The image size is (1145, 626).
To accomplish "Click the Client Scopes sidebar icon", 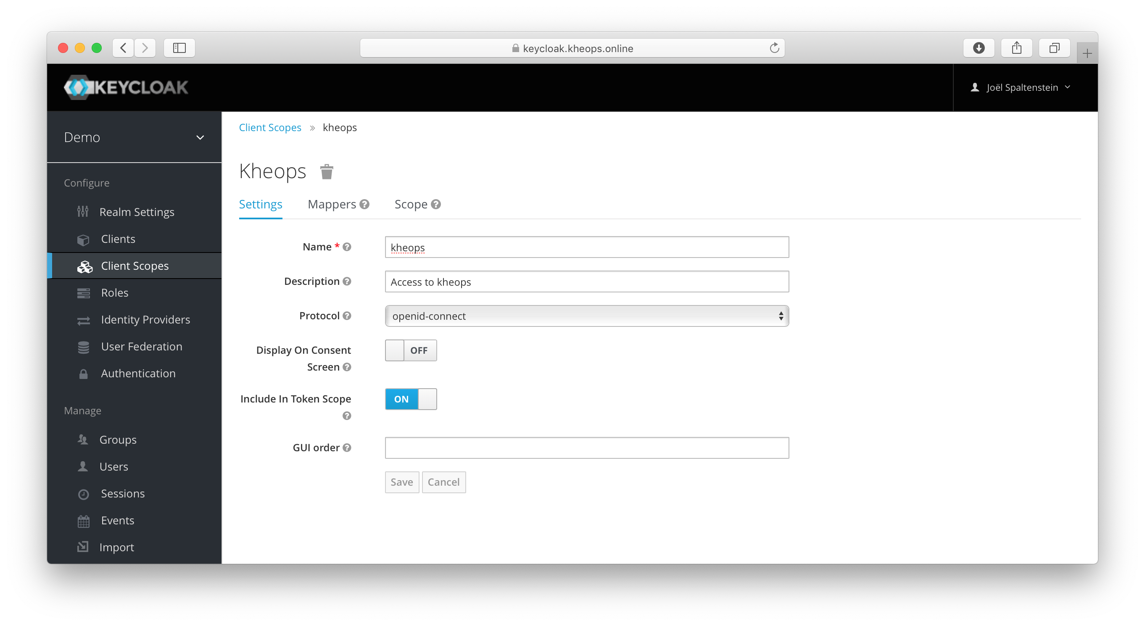I will [85, 265].
